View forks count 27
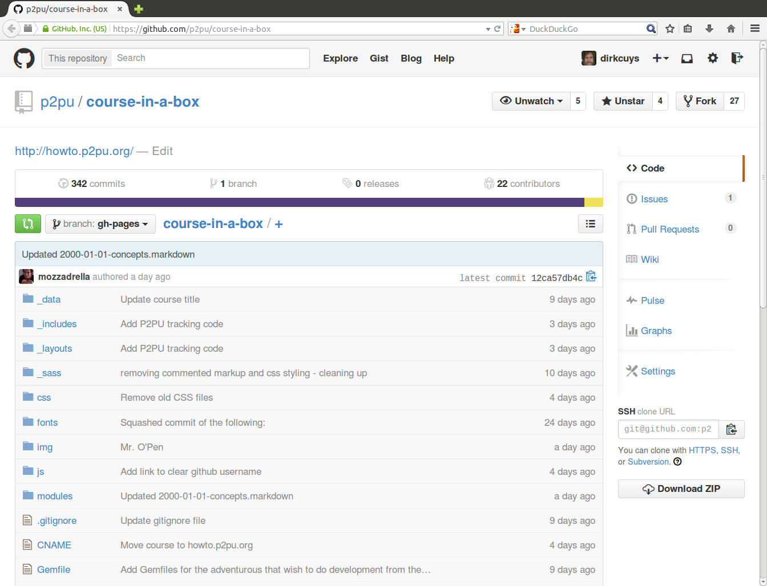The height and width of the screenshot is (586, 767). click(734, 101)
